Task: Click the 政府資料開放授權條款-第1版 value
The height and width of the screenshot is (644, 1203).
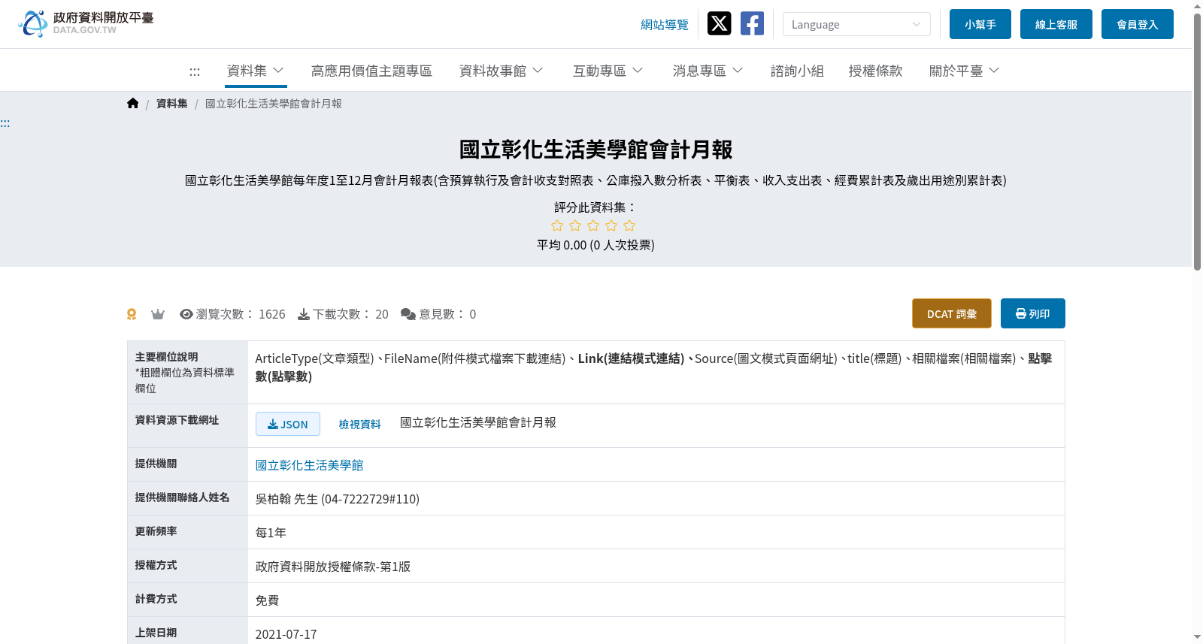Action: (333, 567)
